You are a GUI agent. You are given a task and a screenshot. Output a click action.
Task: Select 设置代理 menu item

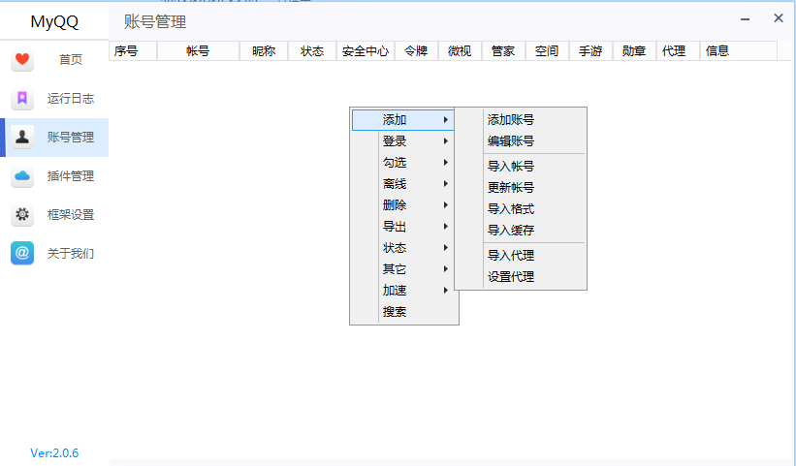click(x=511, y=277)
